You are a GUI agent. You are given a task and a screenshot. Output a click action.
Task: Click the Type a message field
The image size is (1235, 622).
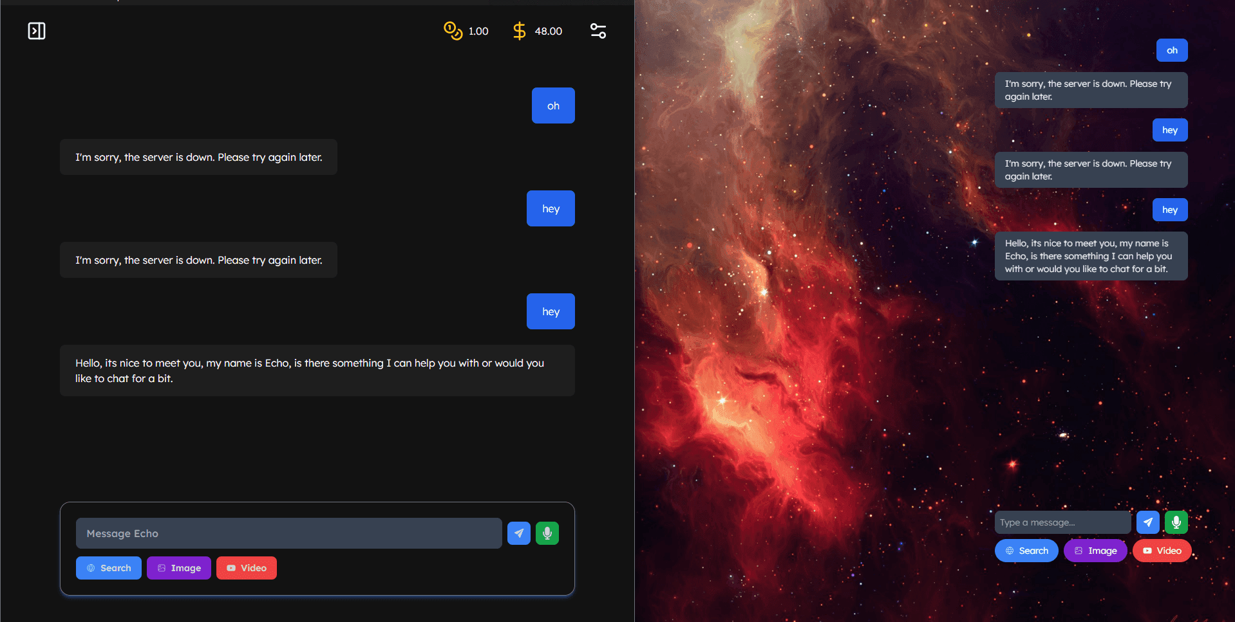pos(1061,522)
